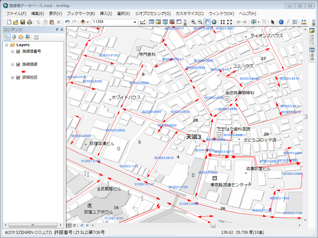Click the contents panel horizontal scrollbar
Viewport: 318px width, 238px height.
33,225
